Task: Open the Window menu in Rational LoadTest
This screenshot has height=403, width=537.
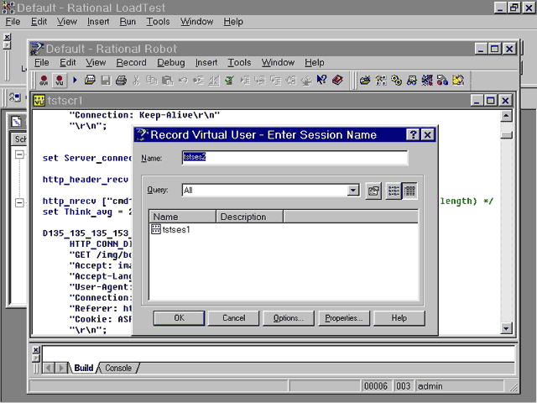Action: coord(197,21)
